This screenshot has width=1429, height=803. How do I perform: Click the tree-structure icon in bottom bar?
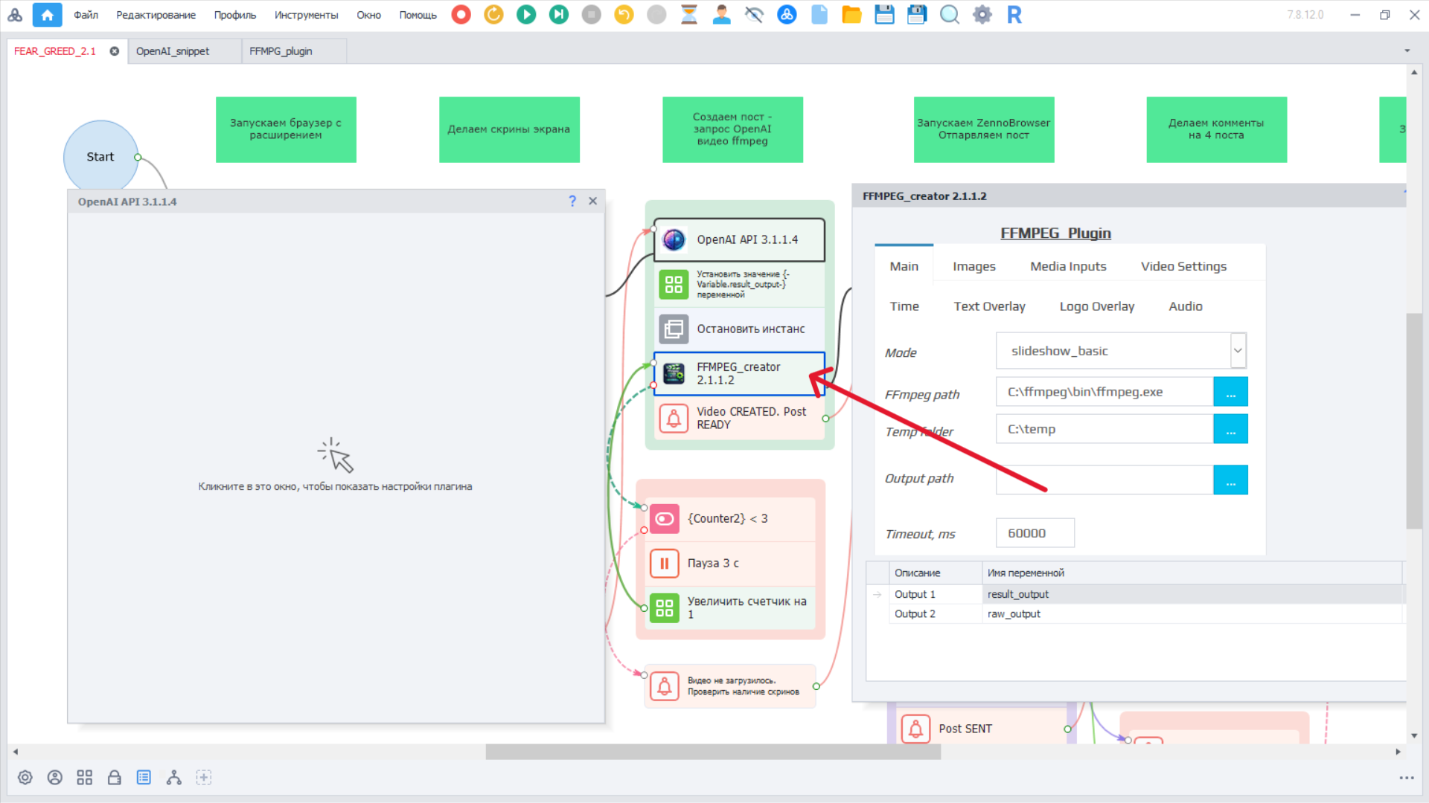click(173, 778)
